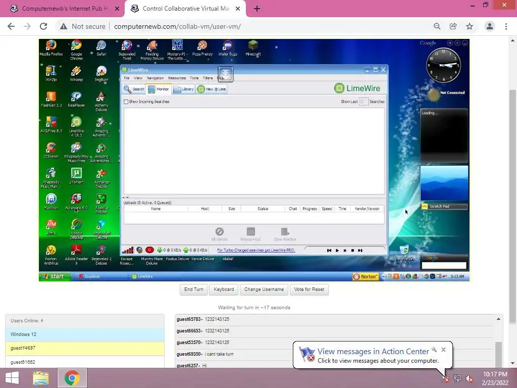Open the CCleaner desktop icon
The width and height of the screenshot is (517, 388).
(51, 150)
